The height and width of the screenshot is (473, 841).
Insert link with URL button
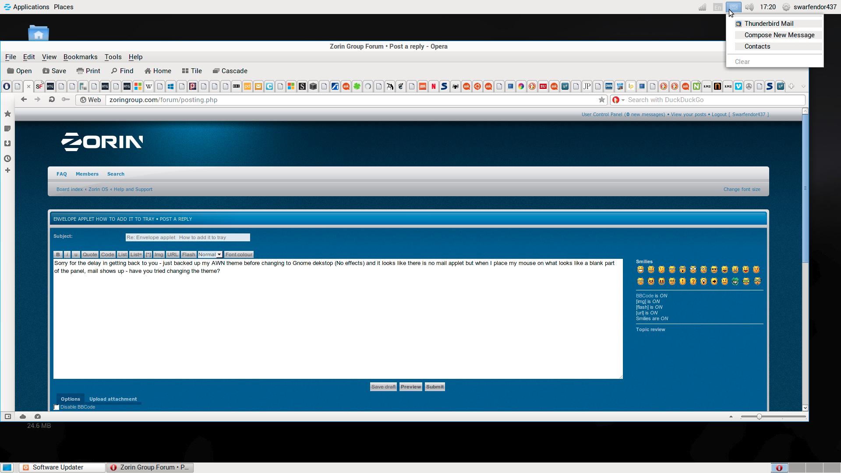pyautogui.click(x=173, y=254)
